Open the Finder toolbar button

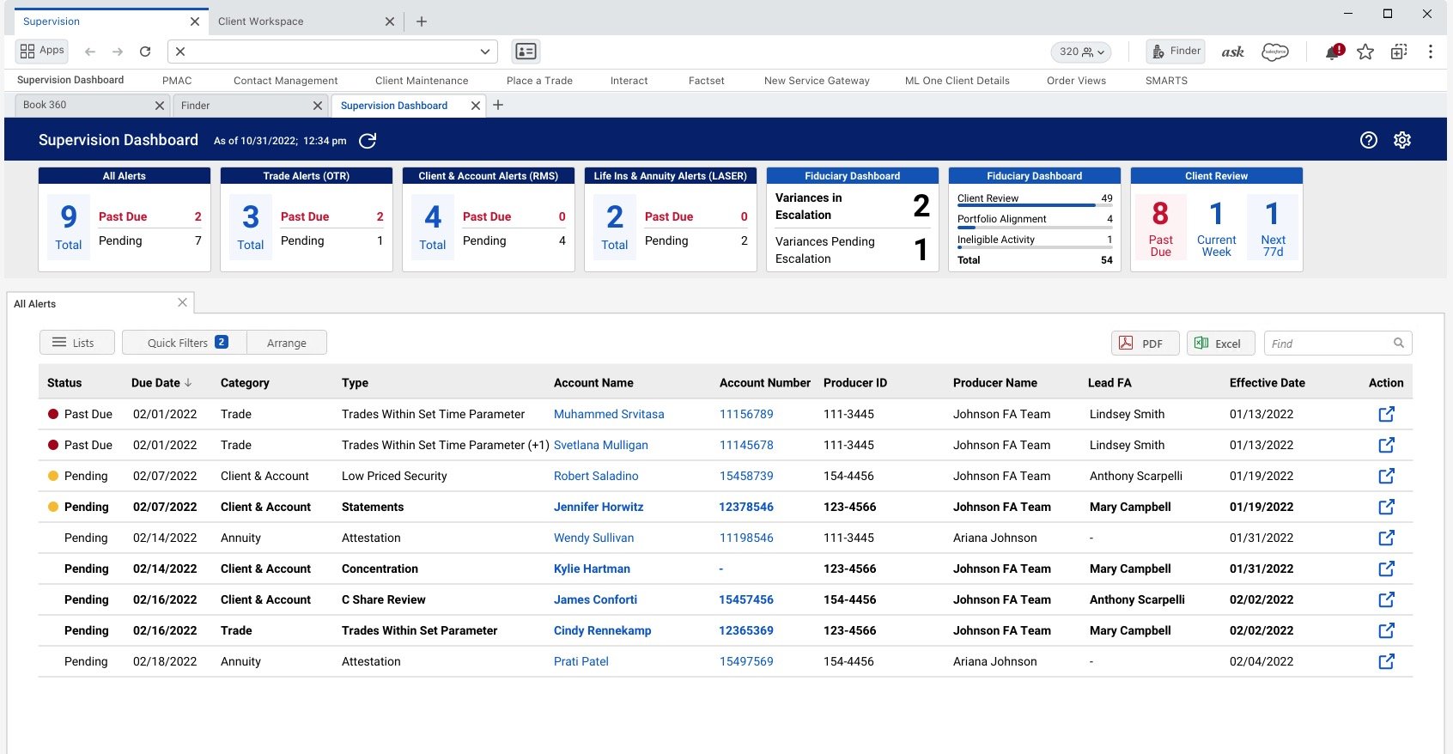1176,52
